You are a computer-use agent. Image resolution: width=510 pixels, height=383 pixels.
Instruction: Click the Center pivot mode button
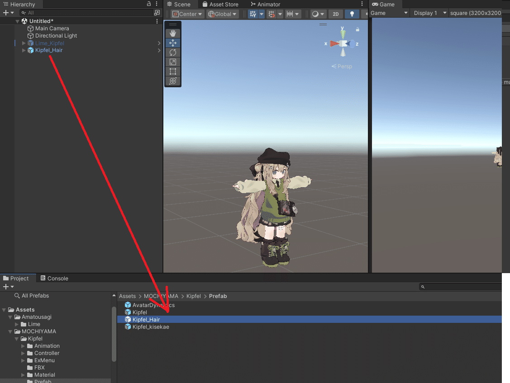(x=187, y=14)
